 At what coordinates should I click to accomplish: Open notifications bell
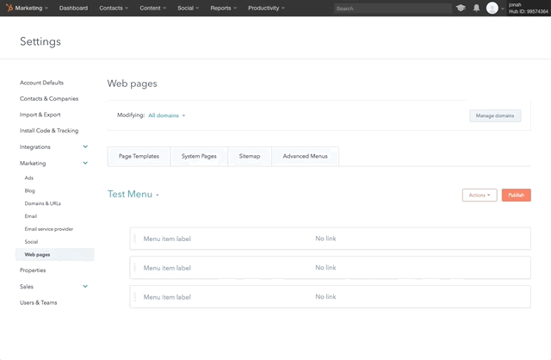[476, 8]
